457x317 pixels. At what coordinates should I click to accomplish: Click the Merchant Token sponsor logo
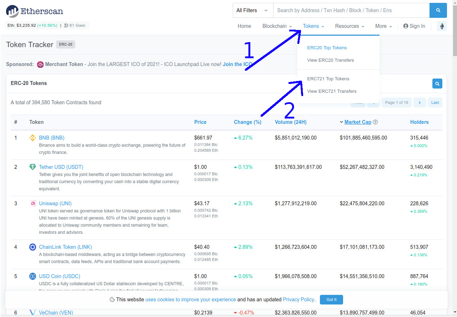40,64
